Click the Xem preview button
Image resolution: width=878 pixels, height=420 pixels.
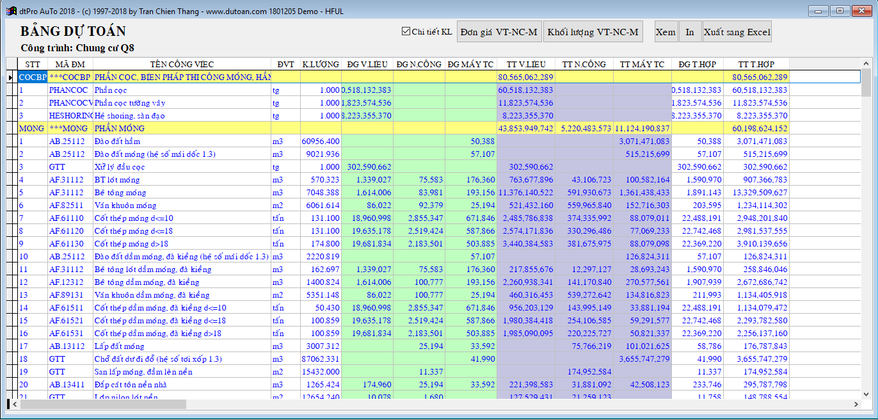point(666,32)
